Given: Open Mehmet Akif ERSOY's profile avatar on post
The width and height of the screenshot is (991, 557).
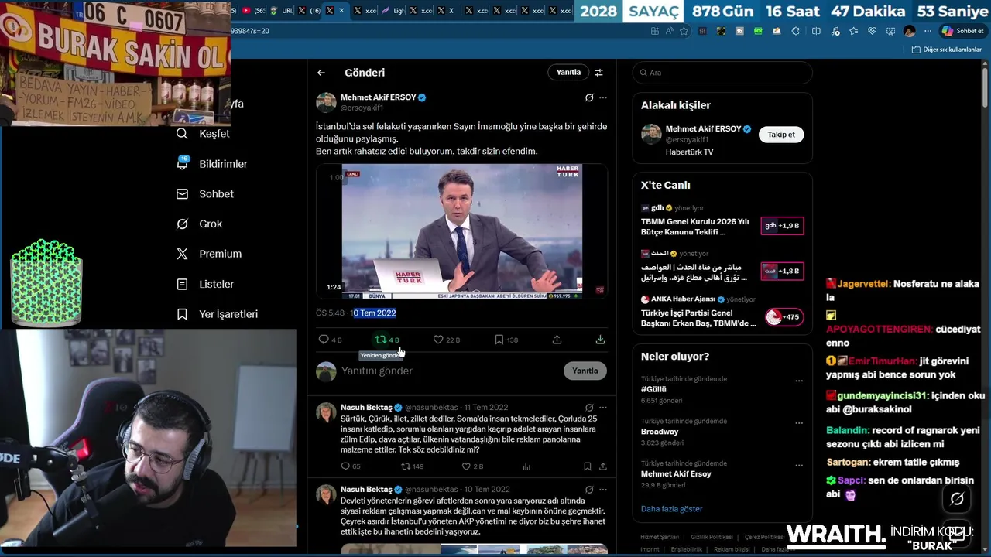Looking at the screenshot, I should [326, 103].
